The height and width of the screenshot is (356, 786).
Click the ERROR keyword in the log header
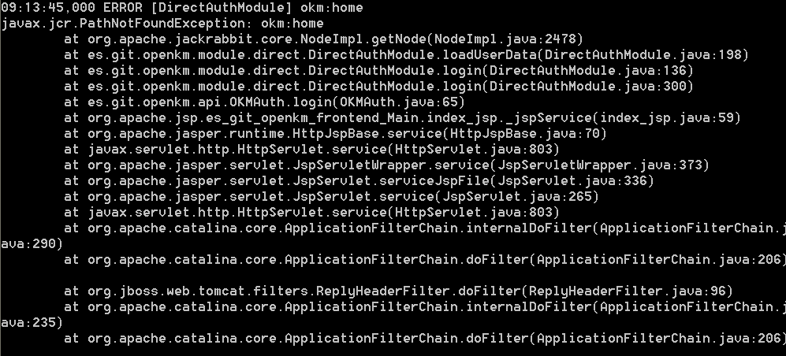(x=123, y=8)
